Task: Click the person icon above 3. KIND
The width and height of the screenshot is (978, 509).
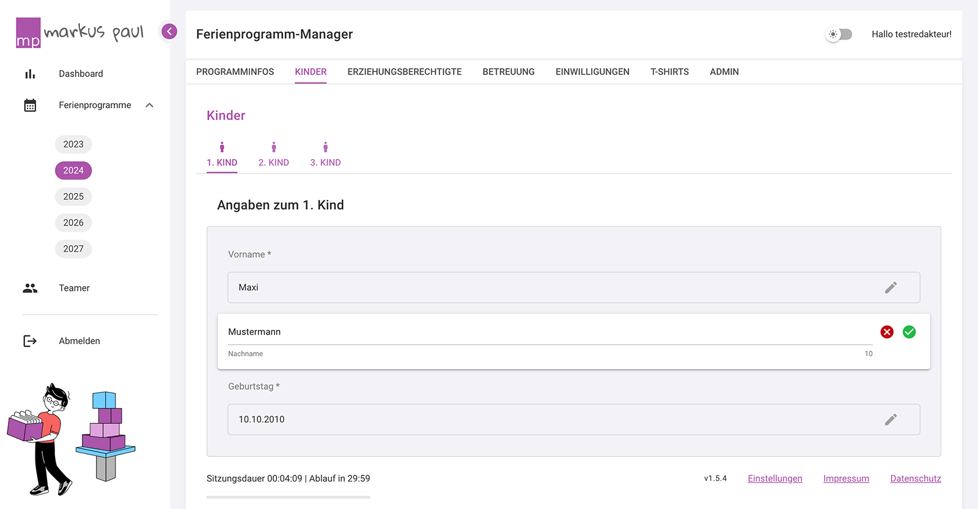Action: pos(326,147)
